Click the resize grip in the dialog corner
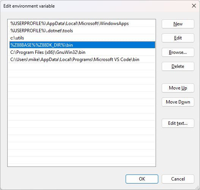200x190 pixels. coord(197,187)
